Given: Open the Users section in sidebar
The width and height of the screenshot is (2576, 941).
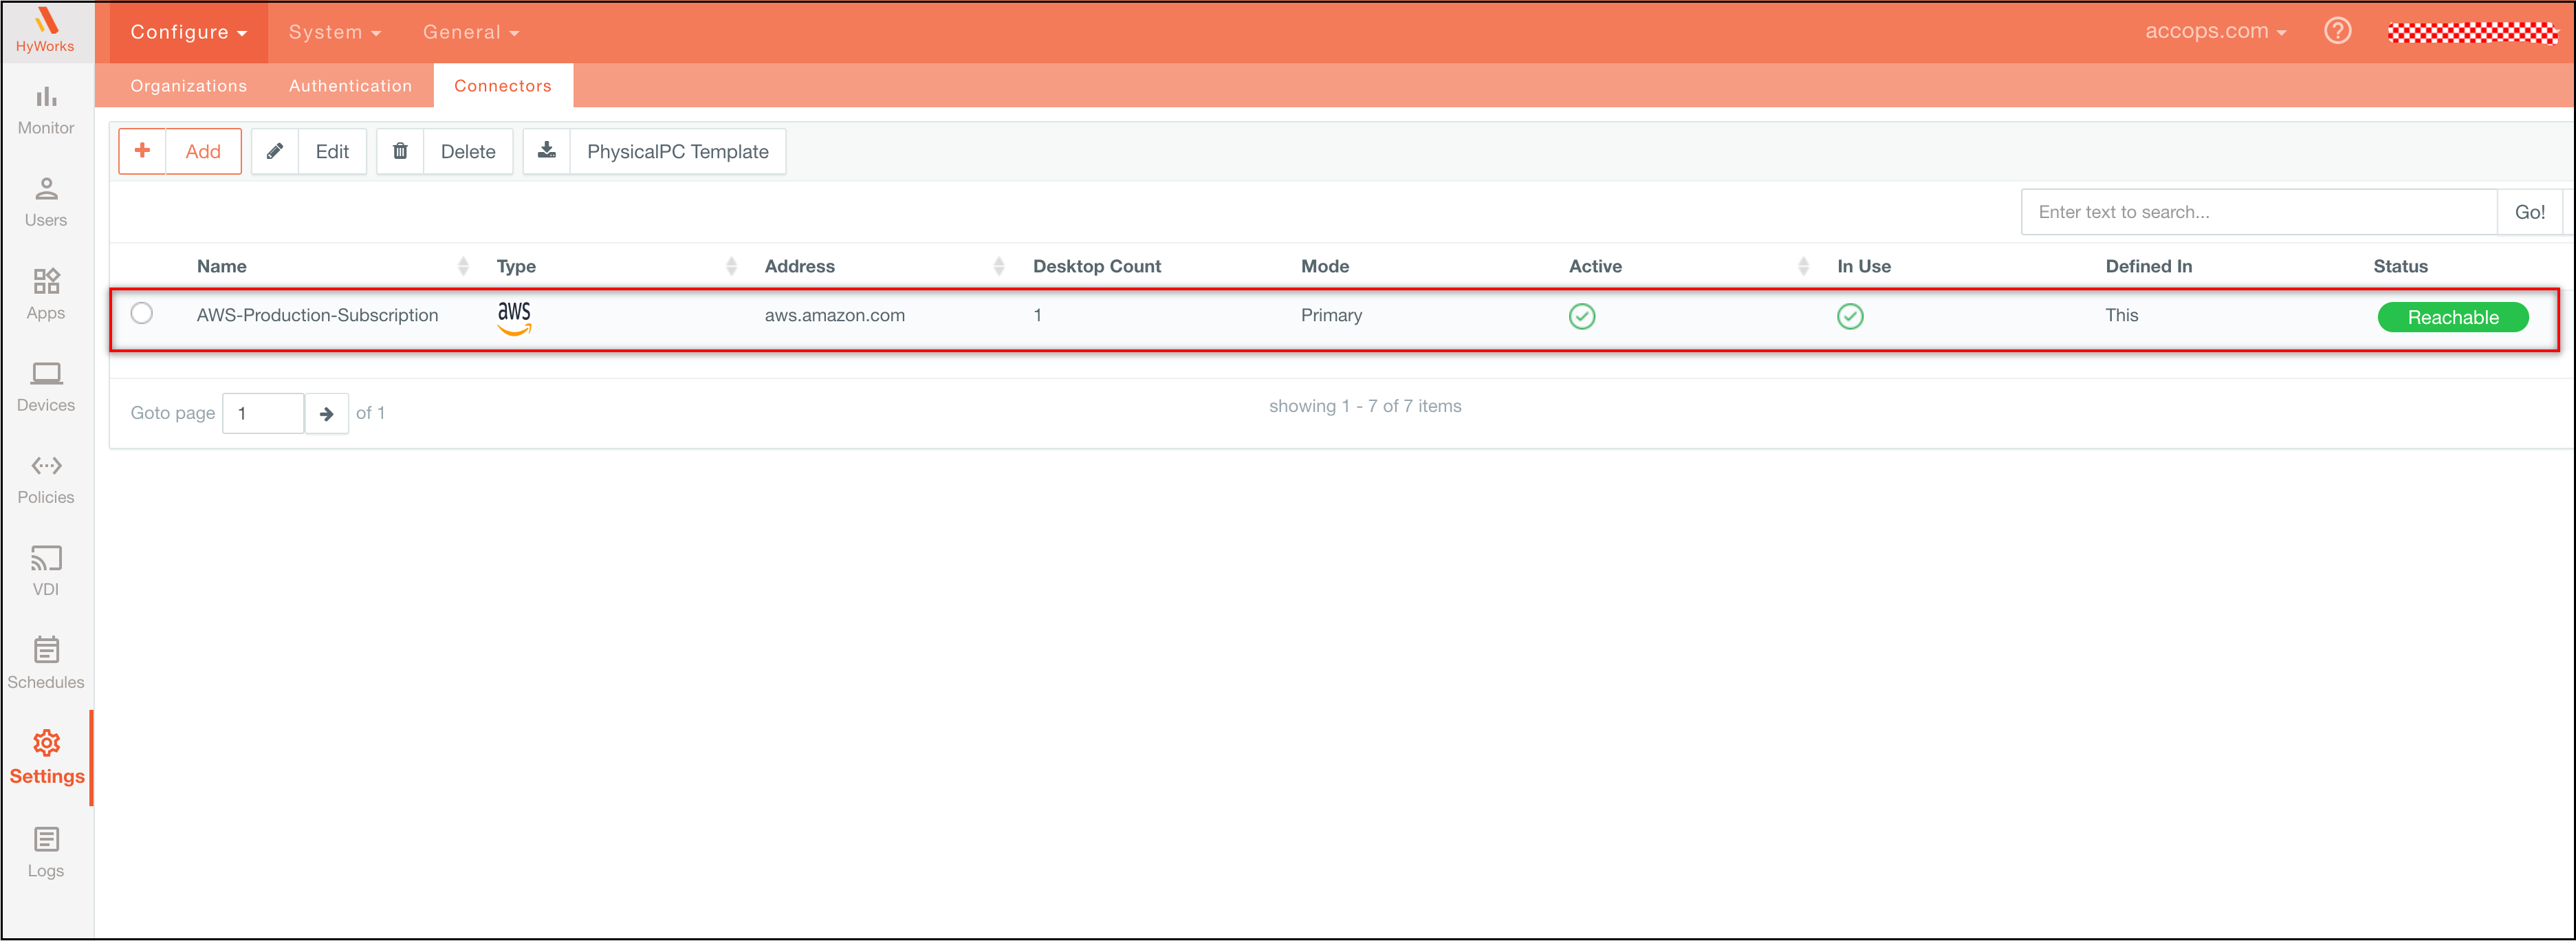Looking at the screenshot, I should coord(46,202).
